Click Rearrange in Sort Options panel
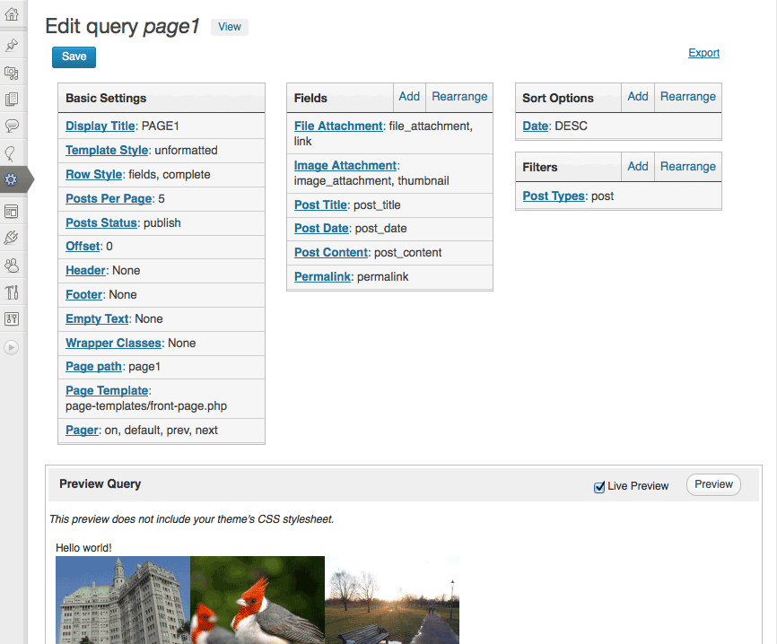 tap(688, 97)
